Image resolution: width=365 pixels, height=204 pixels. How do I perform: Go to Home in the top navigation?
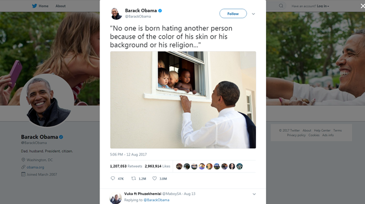pyautogui.click(x=44, y=6)
